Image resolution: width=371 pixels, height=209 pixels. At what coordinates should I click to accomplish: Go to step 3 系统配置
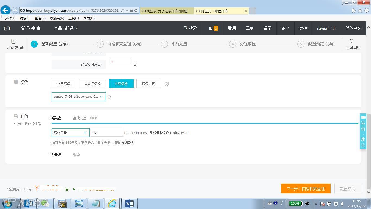174,44
